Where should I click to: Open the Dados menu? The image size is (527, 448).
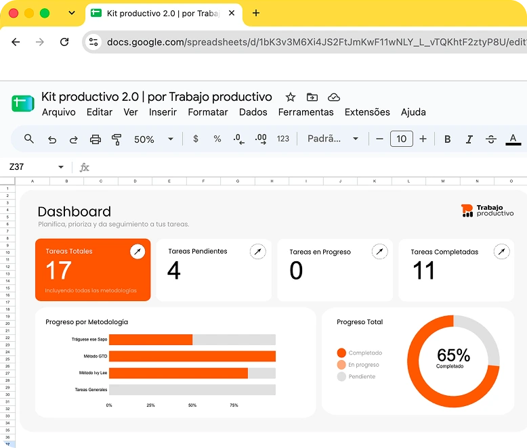(253, 112)
